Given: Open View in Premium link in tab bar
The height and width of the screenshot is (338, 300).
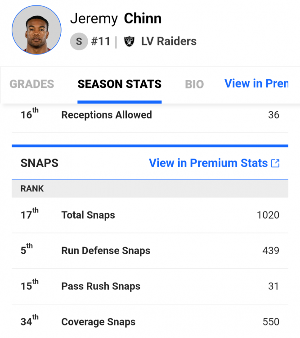Looking at the screenshot, I should coord(256,83).
